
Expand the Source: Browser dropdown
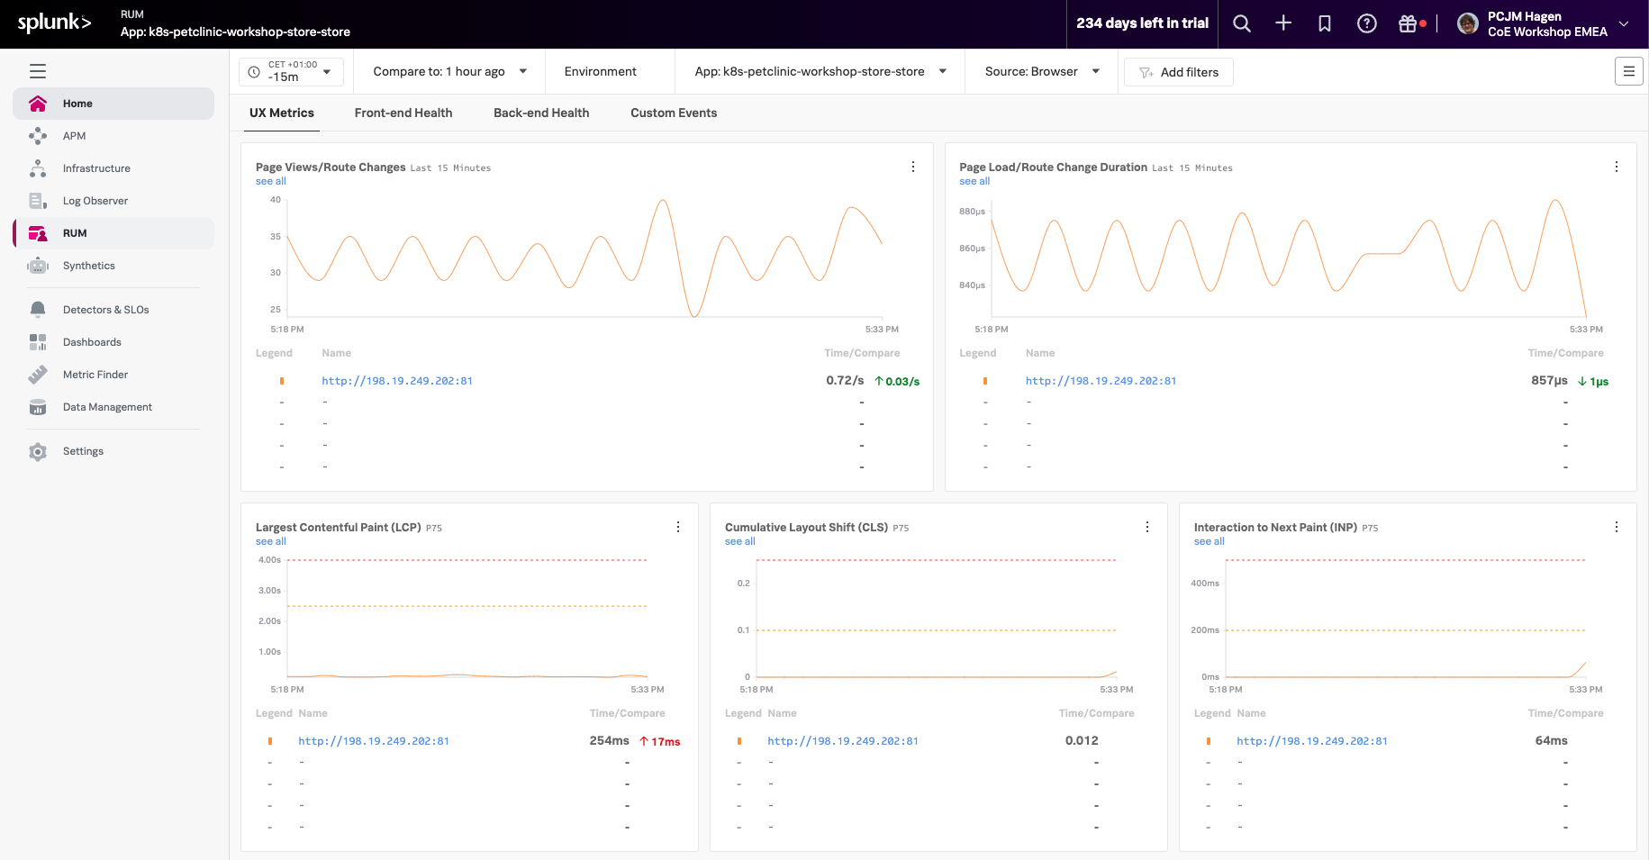point(1041,72)
